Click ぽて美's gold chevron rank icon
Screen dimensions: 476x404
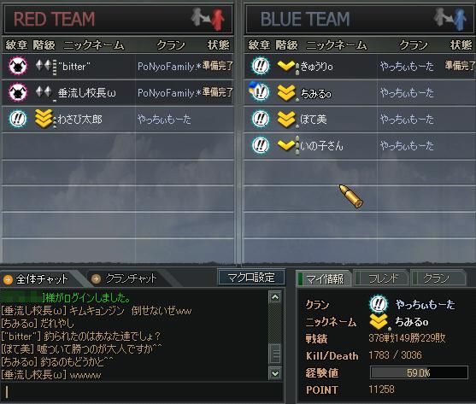coord(286,119)
